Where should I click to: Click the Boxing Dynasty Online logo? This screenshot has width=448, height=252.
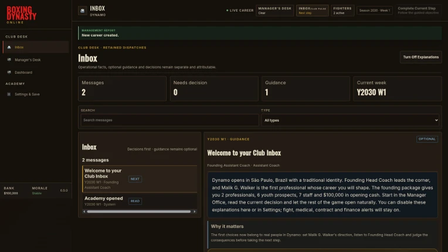[22, 15]
